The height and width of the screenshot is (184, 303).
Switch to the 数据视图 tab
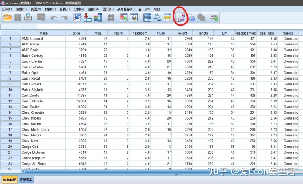pos(9,179)
